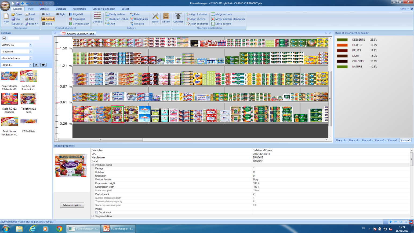Click the zoom in plus icon in status bar
The width and height of the screenshot is (414, 233).
coord(391,222)
